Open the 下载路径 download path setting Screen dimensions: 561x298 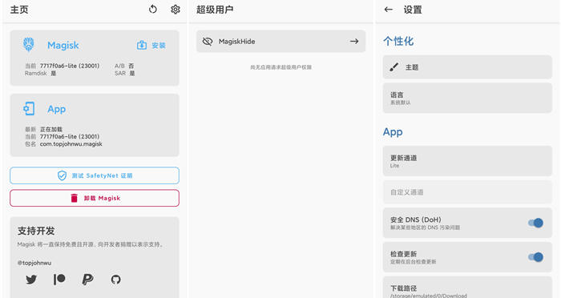point(467,288)
